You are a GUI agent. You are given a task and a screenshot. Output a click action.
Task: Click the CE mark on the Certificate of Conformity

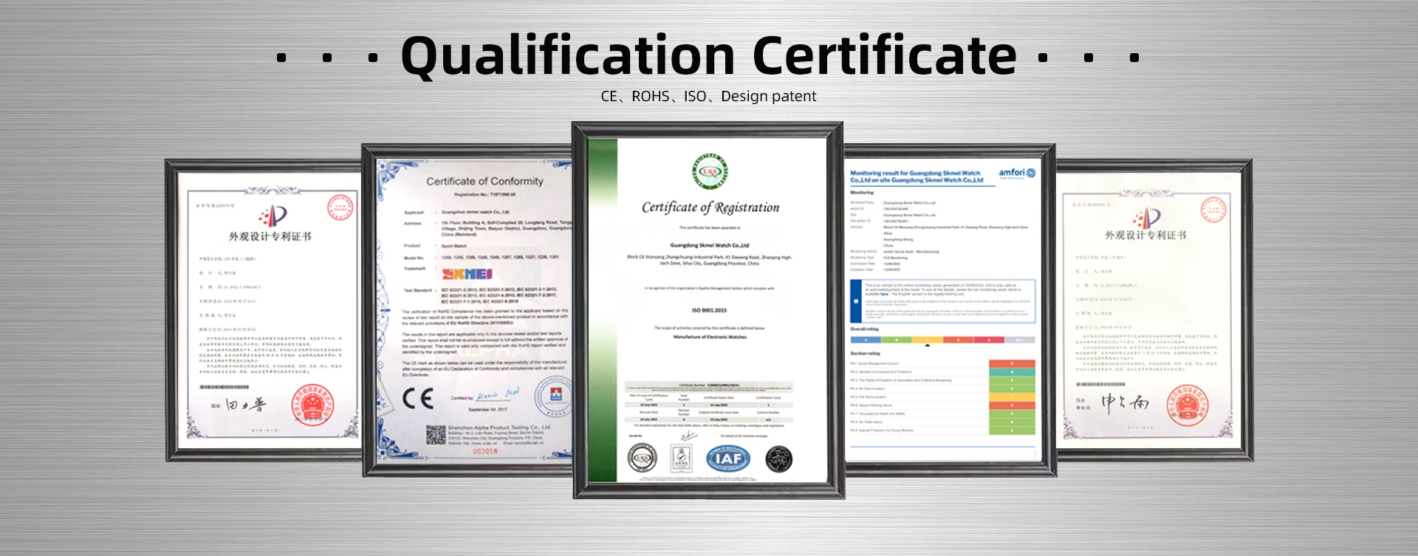[417, 399]
